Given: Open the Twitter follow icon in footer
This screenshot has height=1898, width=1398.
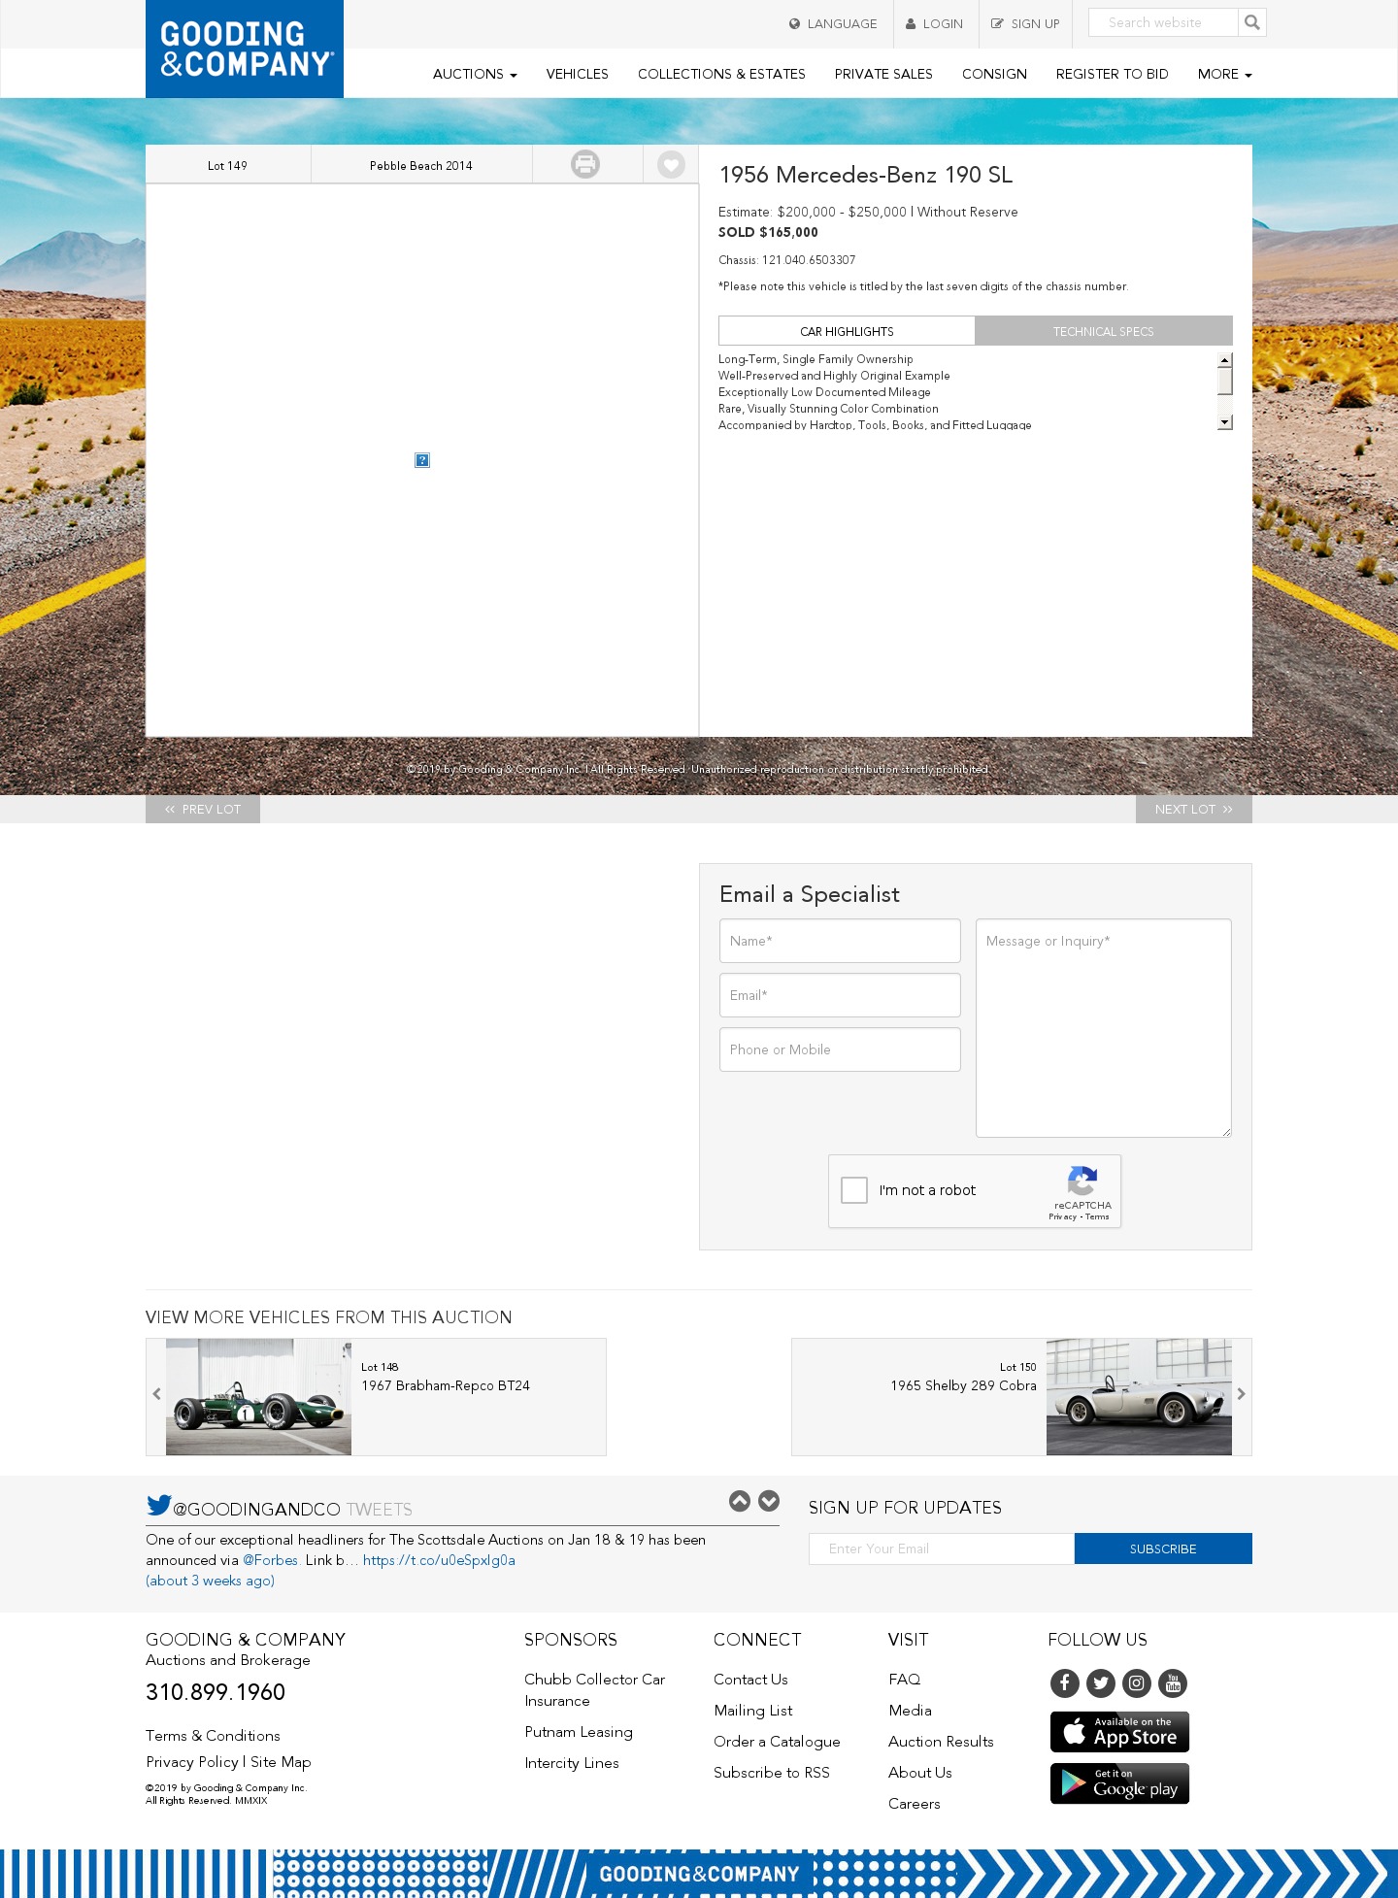Looking at the screenshot, I should (1101, 1682).
